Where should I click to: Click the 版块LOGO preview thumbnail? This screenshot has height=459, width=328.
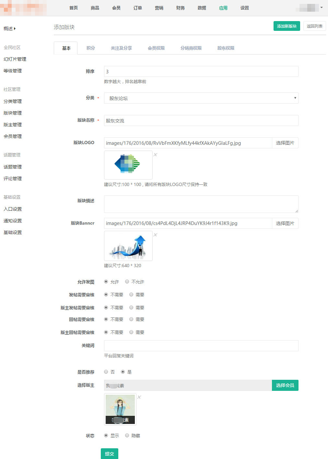click(x=128, y=165)
